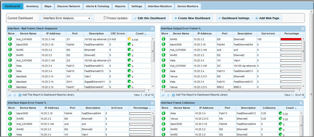Click the In Errors column header
This screenshot has height=137, width=314.
coord(117,108)
